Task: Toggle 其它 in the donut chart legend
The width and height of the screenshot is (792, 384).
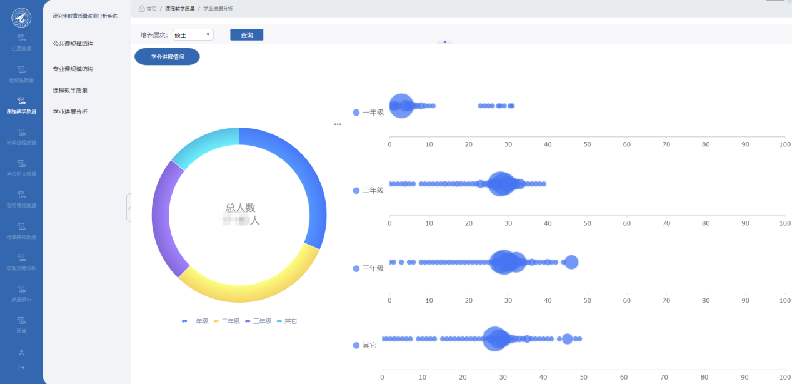Action: [286, 321]
